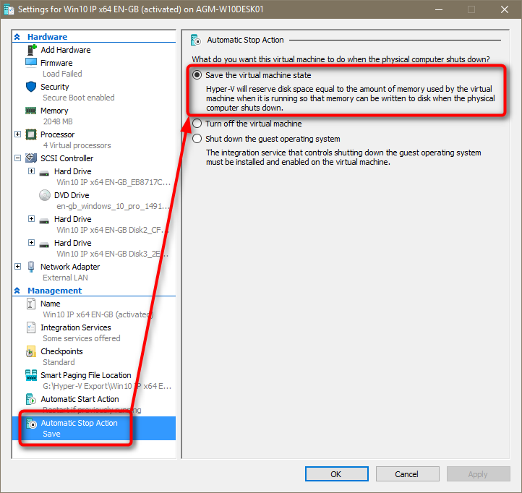Click the Security shield icon

[31, 87]
